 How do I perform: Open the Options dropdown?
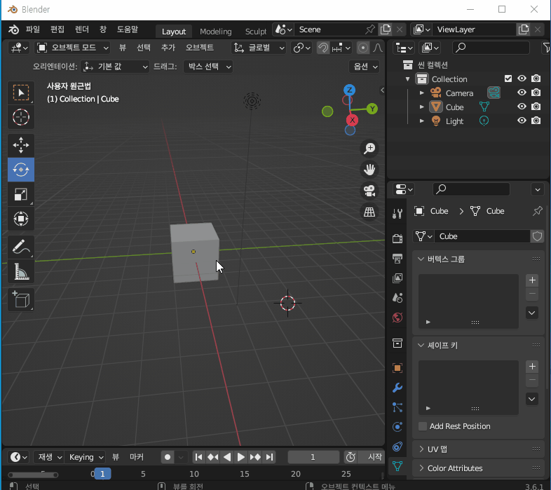tap(365, 67)
